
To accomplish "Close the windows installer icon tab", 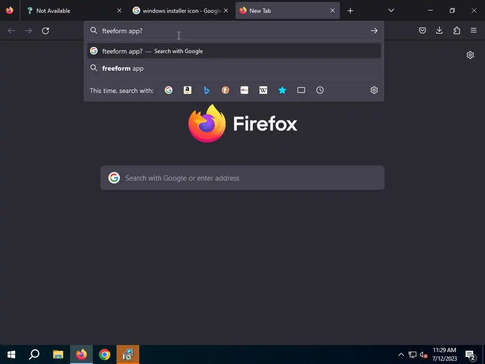I will 226,10.
